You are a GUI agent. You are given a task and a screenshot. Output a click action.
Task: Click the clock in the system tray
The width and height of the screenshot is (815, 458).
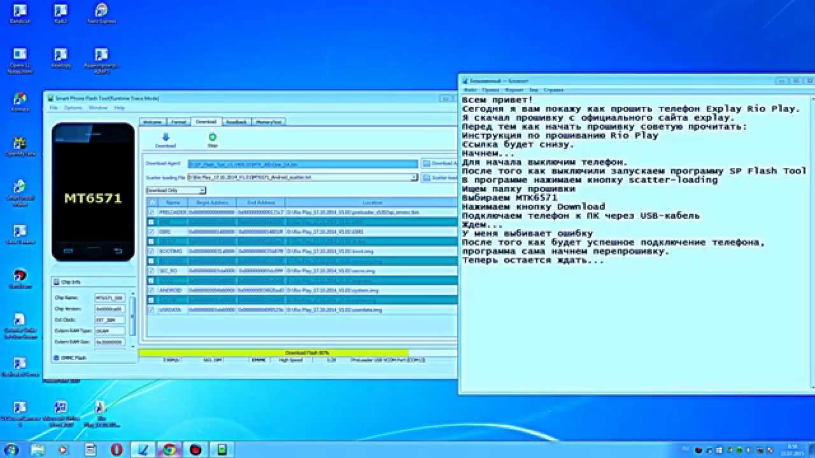point(792,450)
